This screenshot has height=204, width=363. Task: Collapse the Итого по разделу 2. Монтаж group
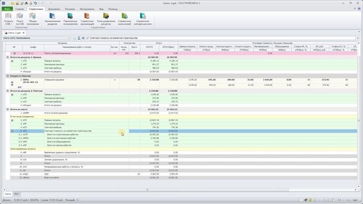click(x=7, y=91)
